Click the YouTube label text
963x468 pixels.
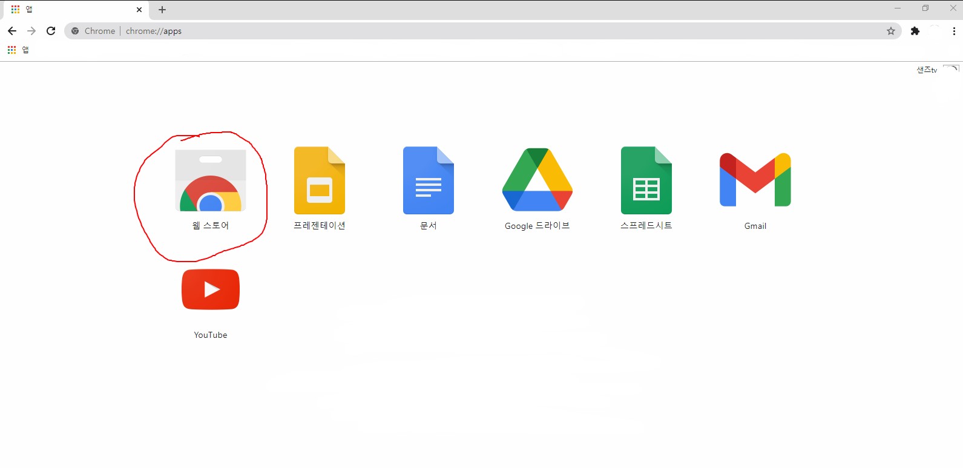coord(211,335)
